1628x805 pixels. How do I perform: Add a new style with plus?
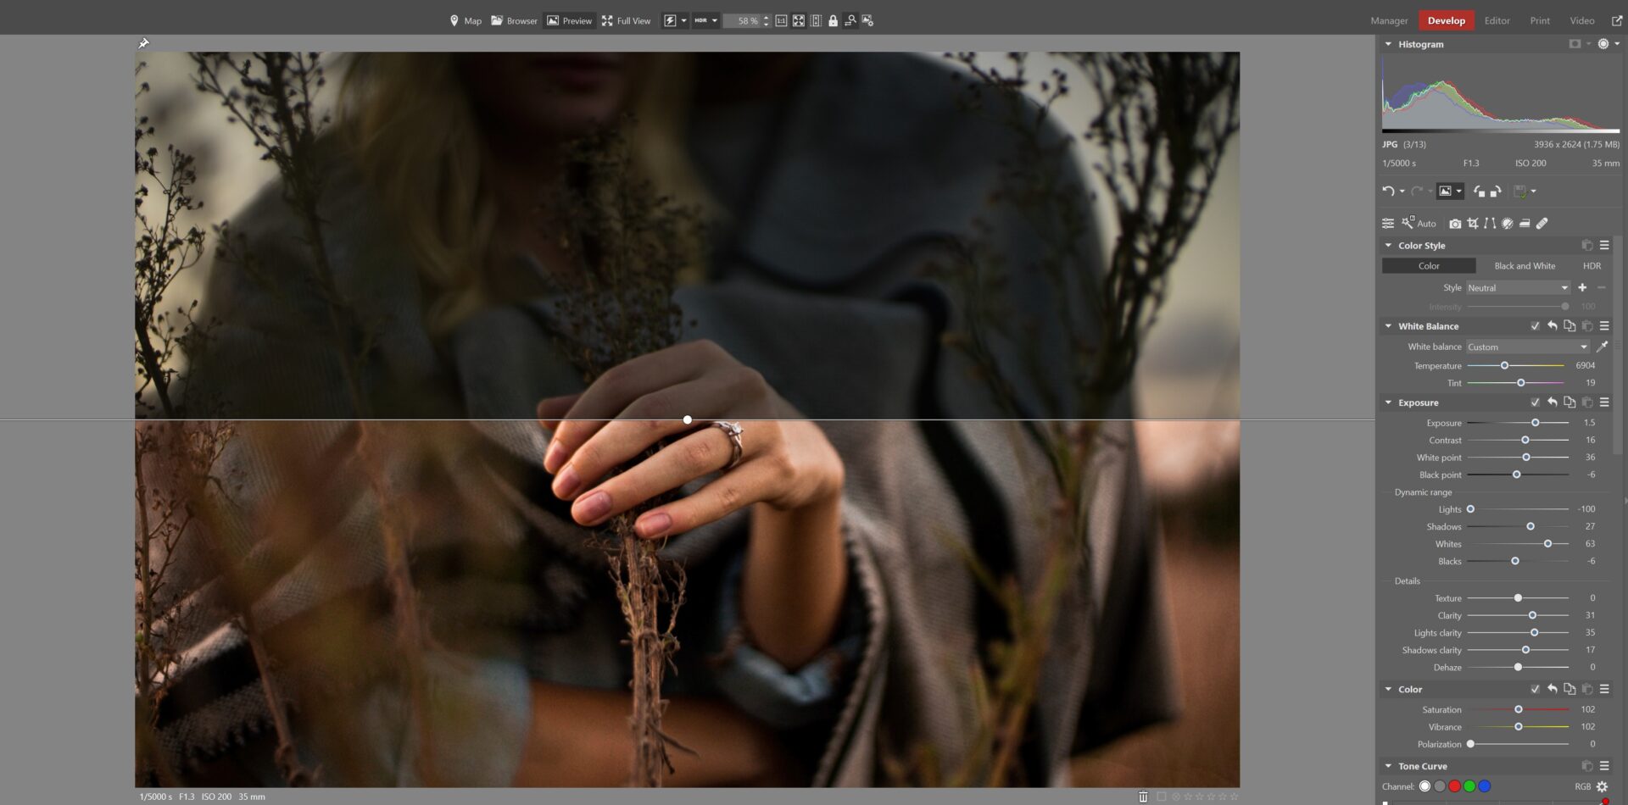pyautogui.click(x=1582, y=288)
